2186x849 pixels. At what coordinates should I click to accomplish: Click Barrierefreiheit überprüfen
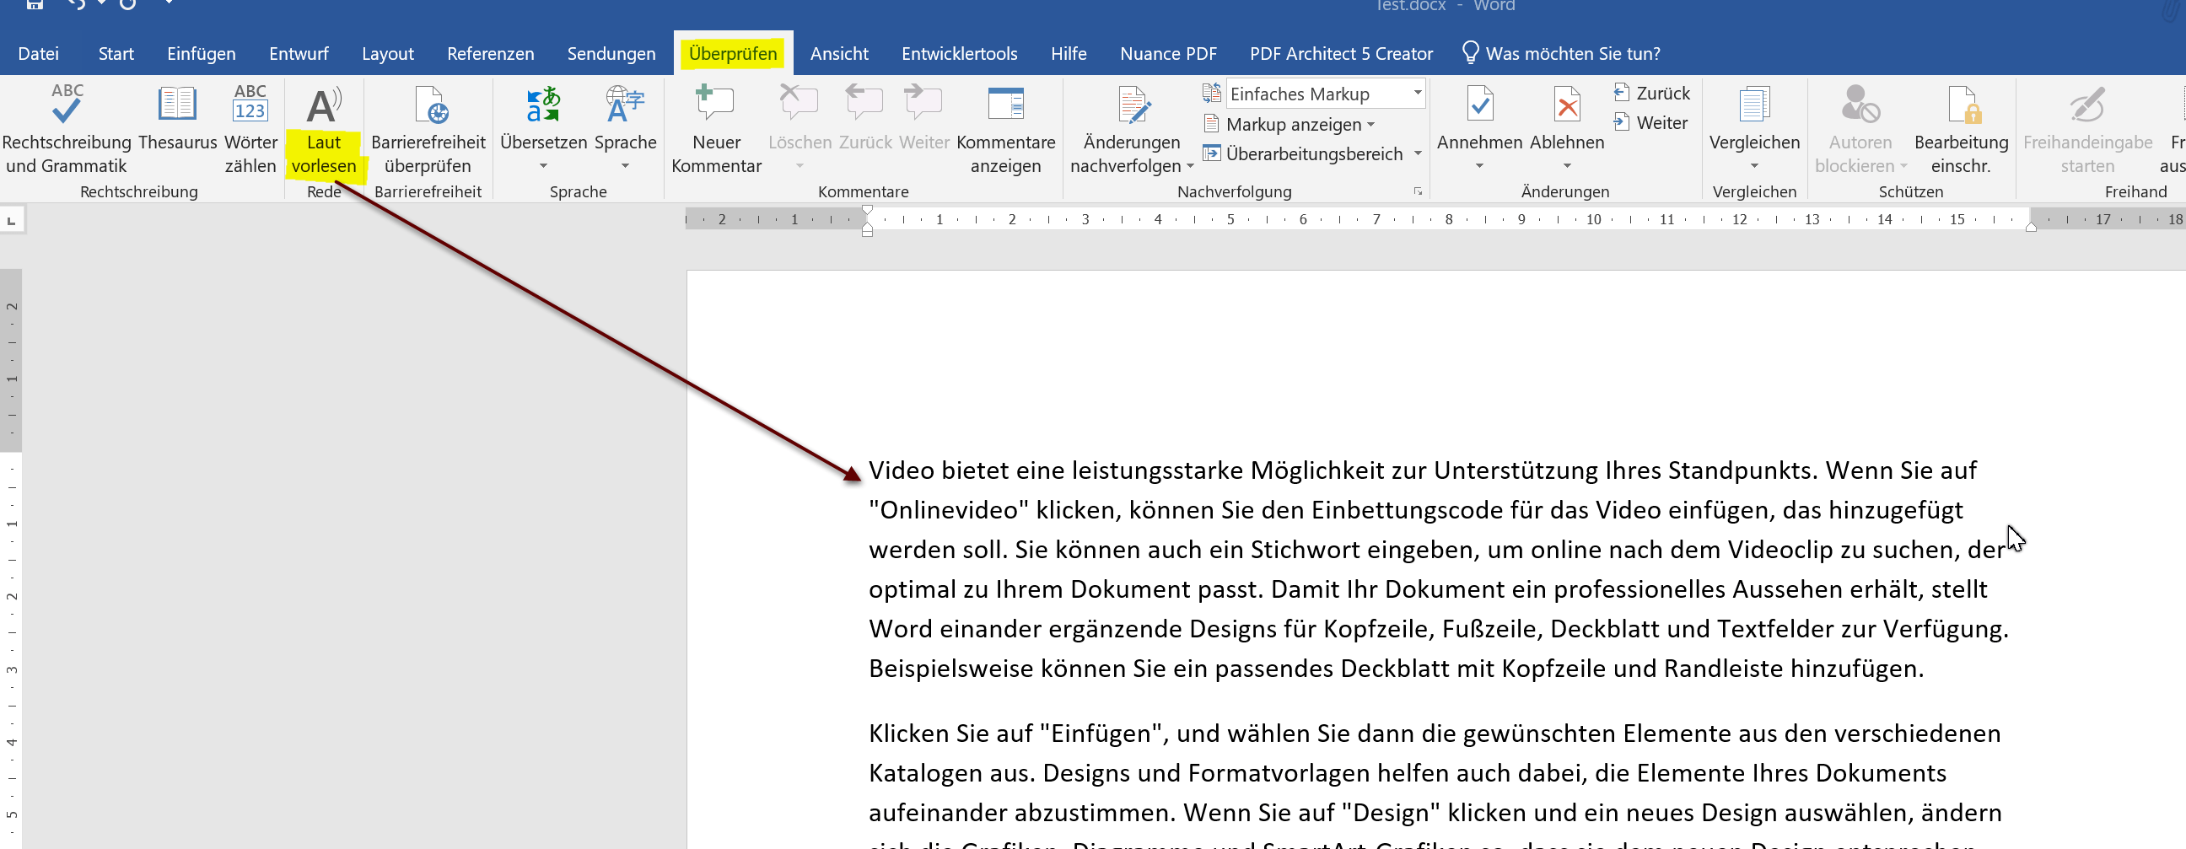[428, 129]
